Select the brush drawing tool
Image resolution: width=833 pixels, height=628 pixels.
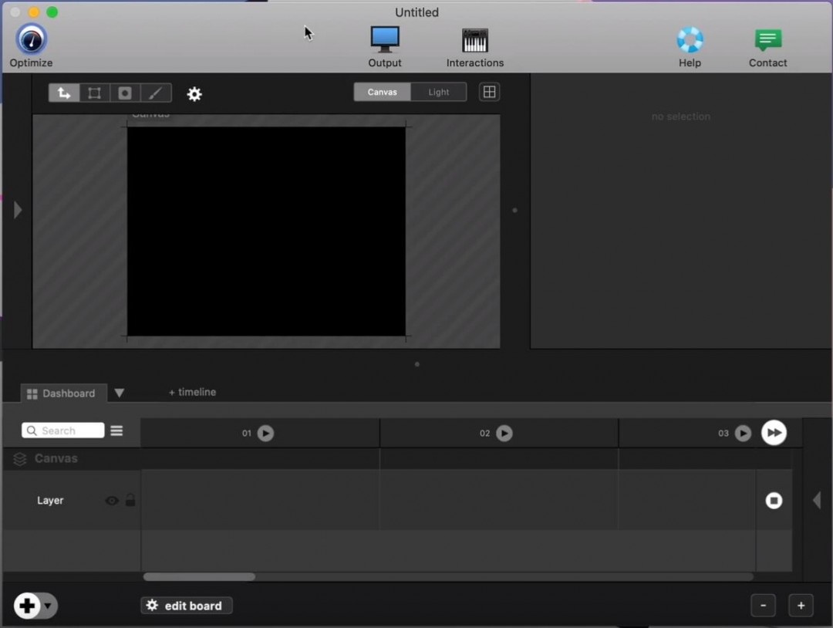click(155, 93)
